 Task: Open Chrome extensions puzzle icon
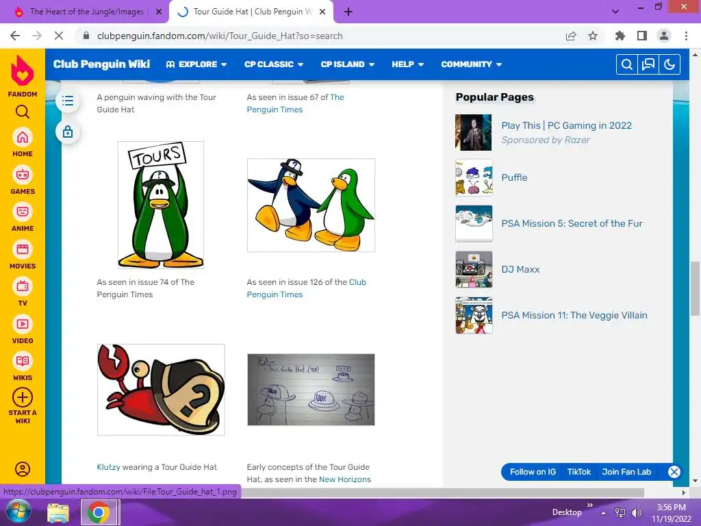click(x=620, y=36)
